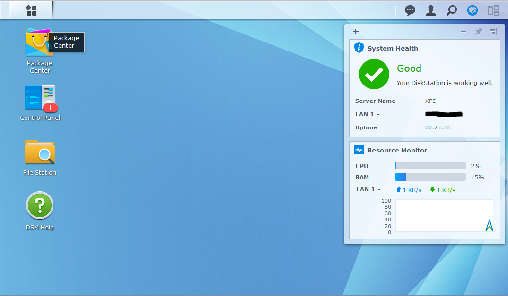Image resolution: width=508 pixels, height=296 pixels.
Task: Click the uptime value '00:23:38'
Action: [438, 127]
